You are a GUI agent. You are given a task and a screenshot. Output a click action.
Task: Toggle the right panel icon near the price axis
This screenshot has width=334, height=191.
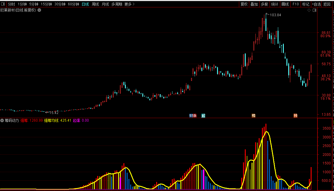click(315, 10)
